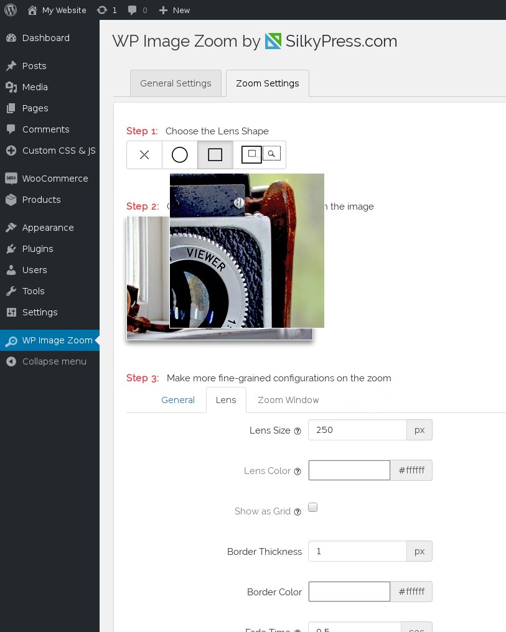506x632 pixels.
Task: Click Lens Size help question mark
Action: coord(298,431)
